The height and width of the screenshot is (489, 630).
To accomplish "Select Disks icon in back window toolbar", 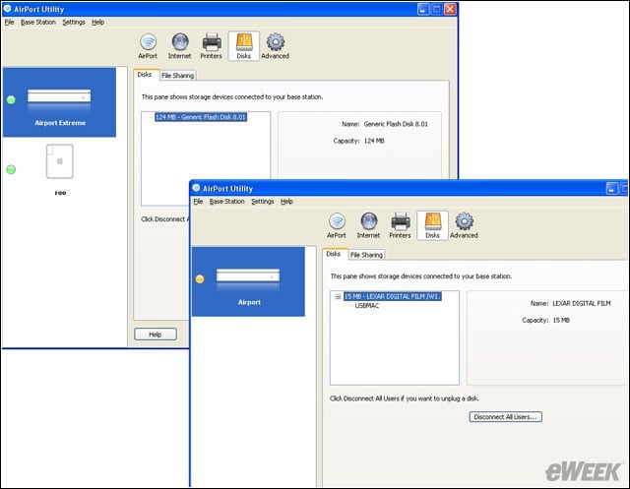I will pos(243,46).
